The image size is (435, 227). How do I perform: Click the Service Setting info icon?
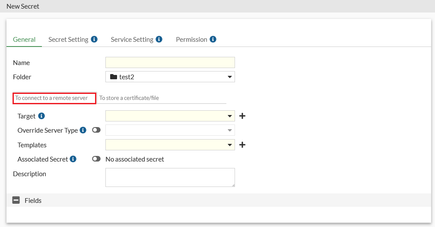point(159,39)
